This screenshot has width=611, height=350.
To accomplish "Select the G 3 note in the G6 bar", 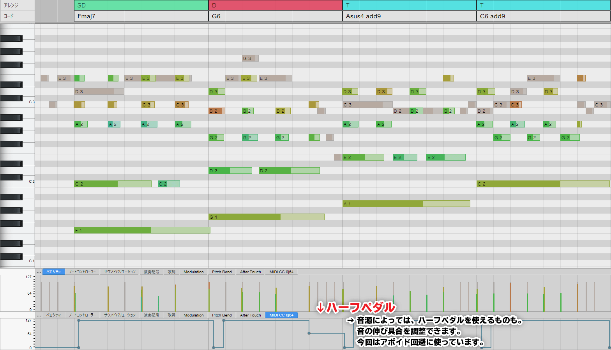I will pos(250,58).
